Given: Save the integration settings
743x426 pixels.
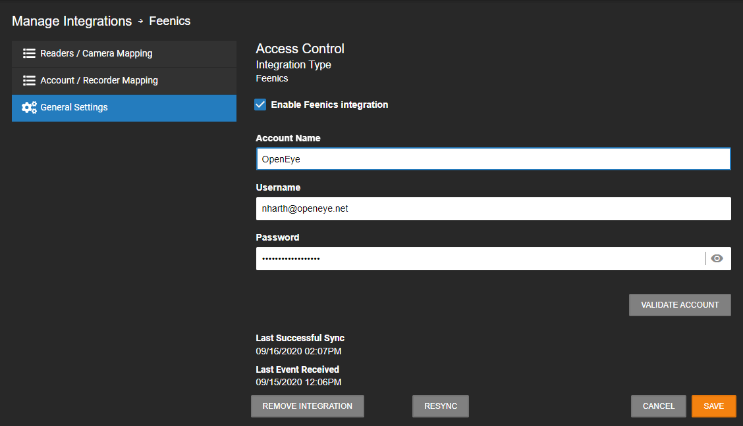Looking at the screenshot, I should point(713,406).
